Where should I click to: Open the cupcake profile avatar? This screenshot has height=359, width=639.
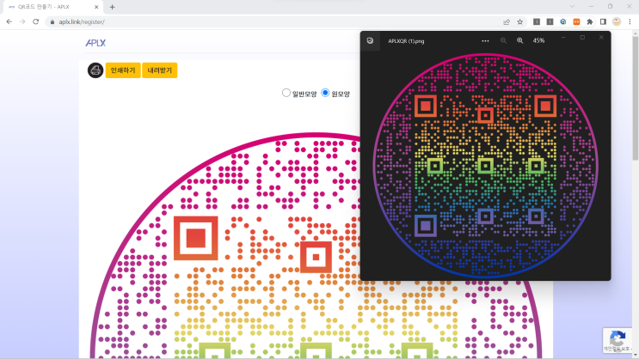point(617,22)
